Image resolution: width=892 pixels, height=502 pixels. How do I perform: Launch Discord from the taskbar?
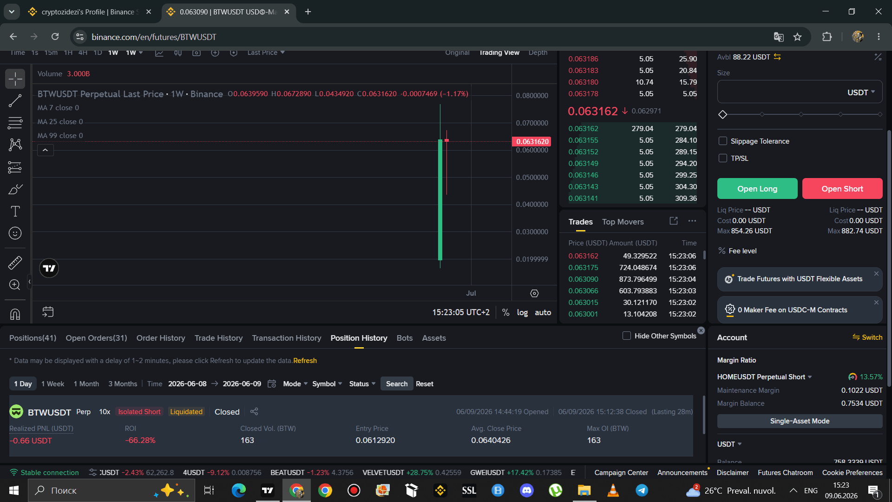(527, 490)
